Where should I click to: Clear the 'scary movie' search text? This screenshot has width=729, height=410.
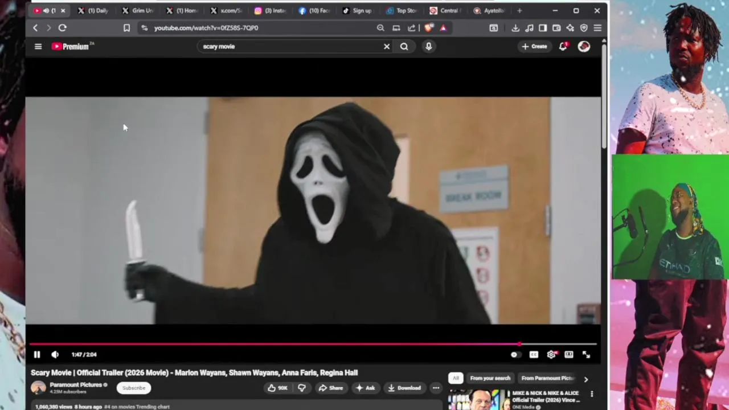tap(387, 47)
